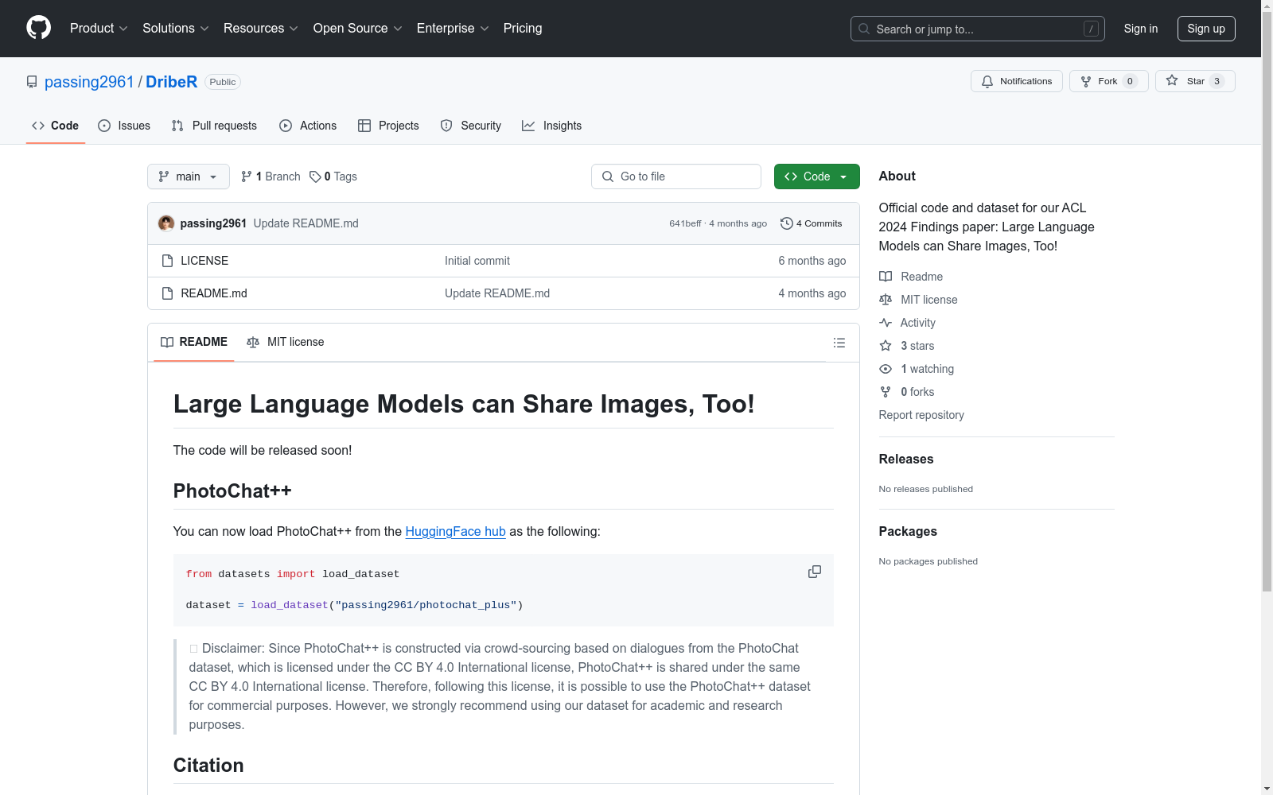Expand the Resources menu

(x=261, y=28)
